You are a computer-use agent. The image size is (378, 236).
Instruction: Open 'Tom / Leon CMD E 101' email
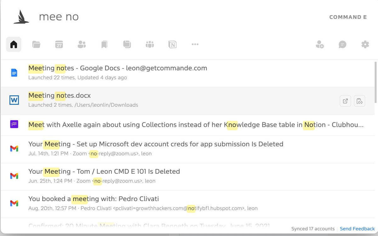(187, 177)
